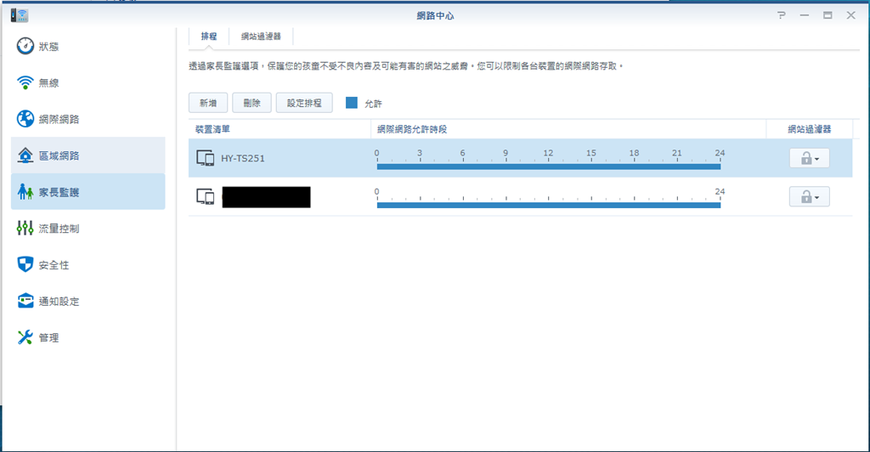Click the device icon in second row

[206, 196]
